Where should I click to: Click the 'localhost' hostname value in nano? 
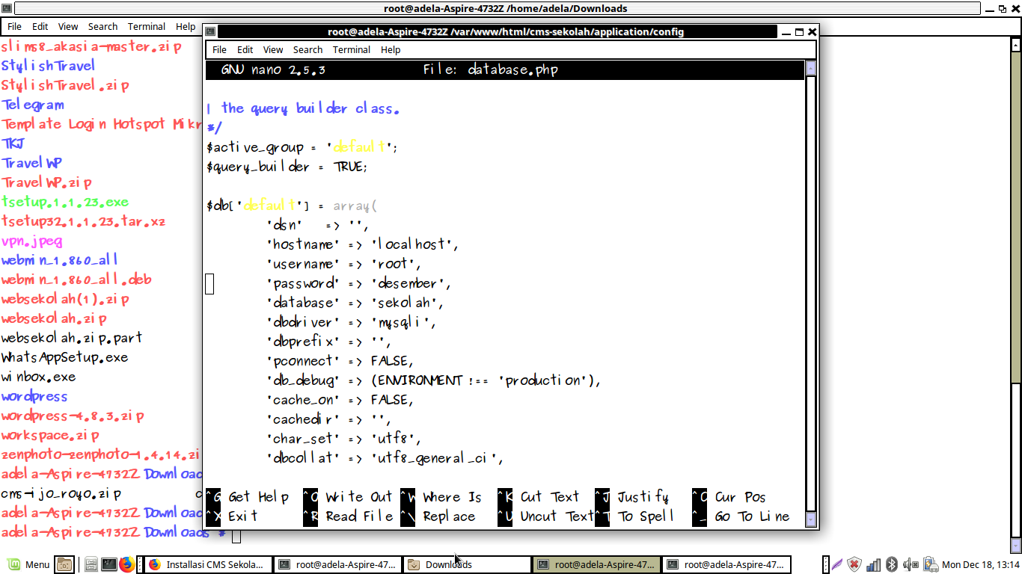tap(414, 245)
